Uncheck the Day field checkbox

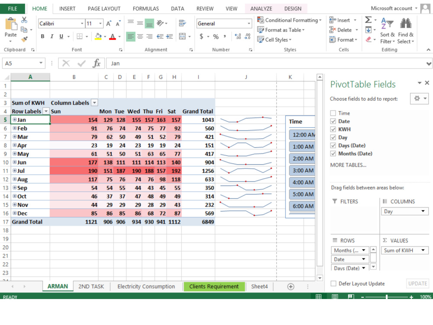(333, 137)
